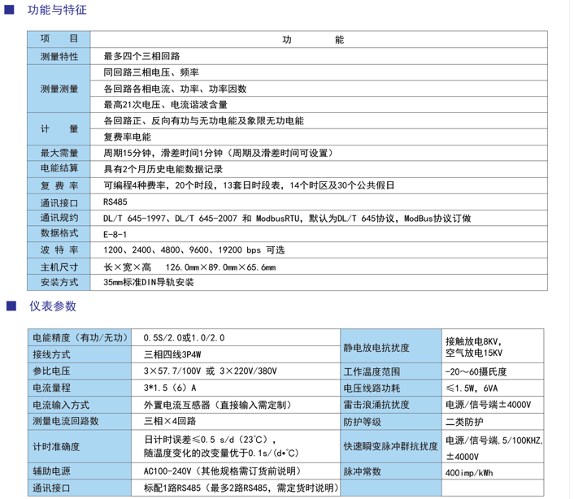Click the 复费率 label in the upper table

(59, 186)
